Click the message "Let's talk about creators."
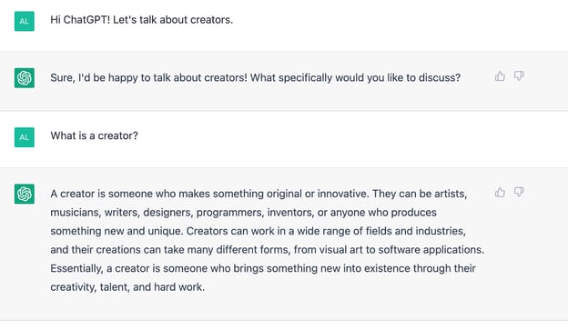The image size is (568, 330). 173,20
